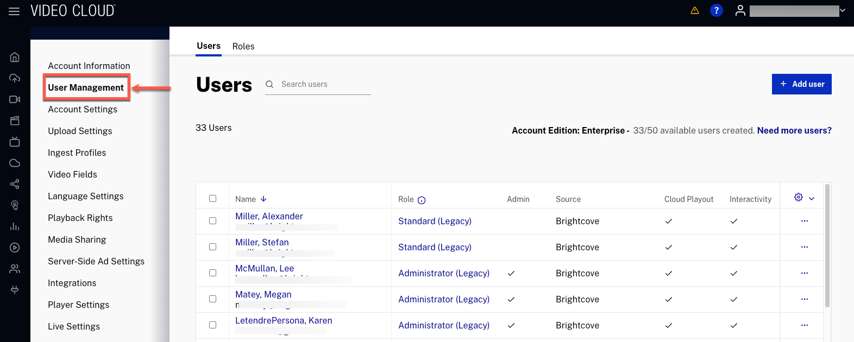Open the blue help question icon
The image size is (854, 342).
tap(716, 10)
